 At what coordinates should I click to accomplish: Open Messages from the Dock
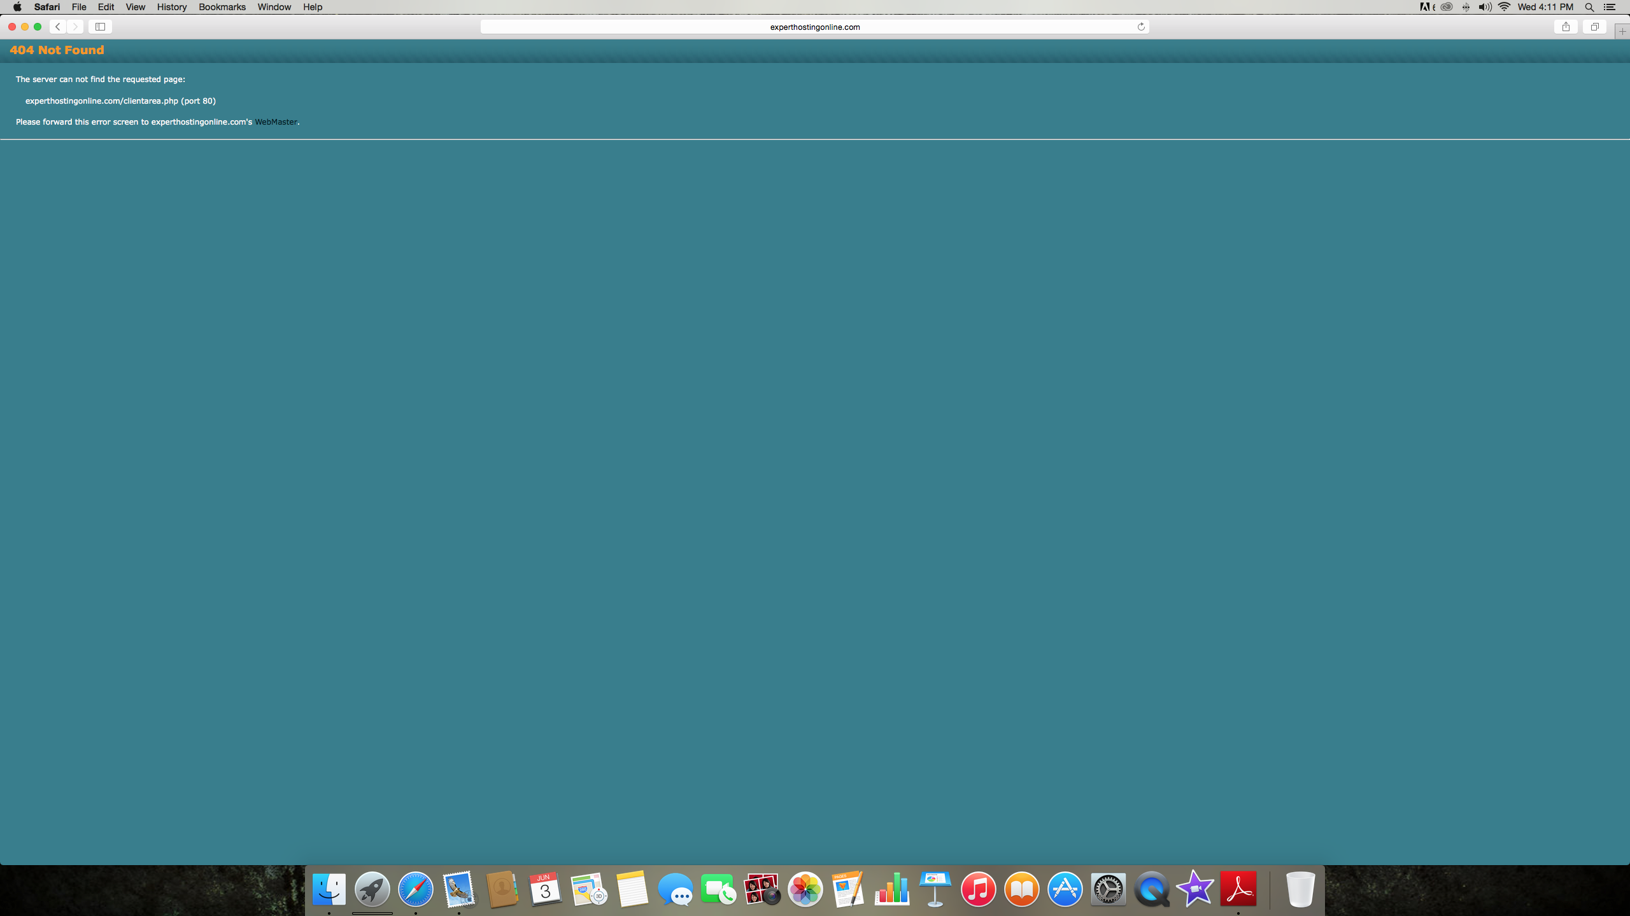[676, 889]
